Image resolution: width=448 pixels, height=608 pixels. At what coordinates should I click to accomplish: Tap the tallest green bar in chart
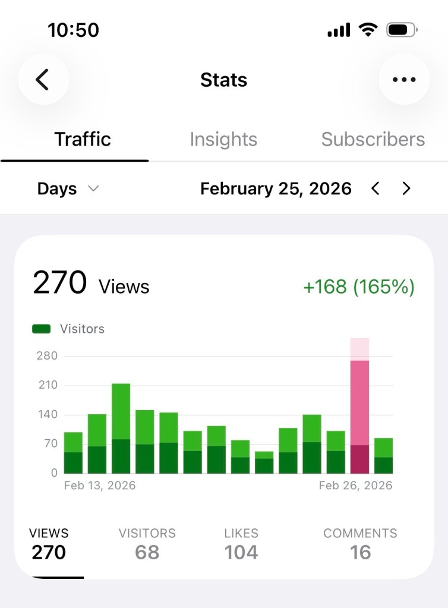coord(121,428)
